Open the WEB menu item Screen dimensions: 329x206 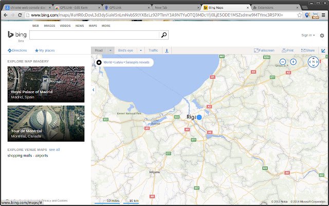35,26
